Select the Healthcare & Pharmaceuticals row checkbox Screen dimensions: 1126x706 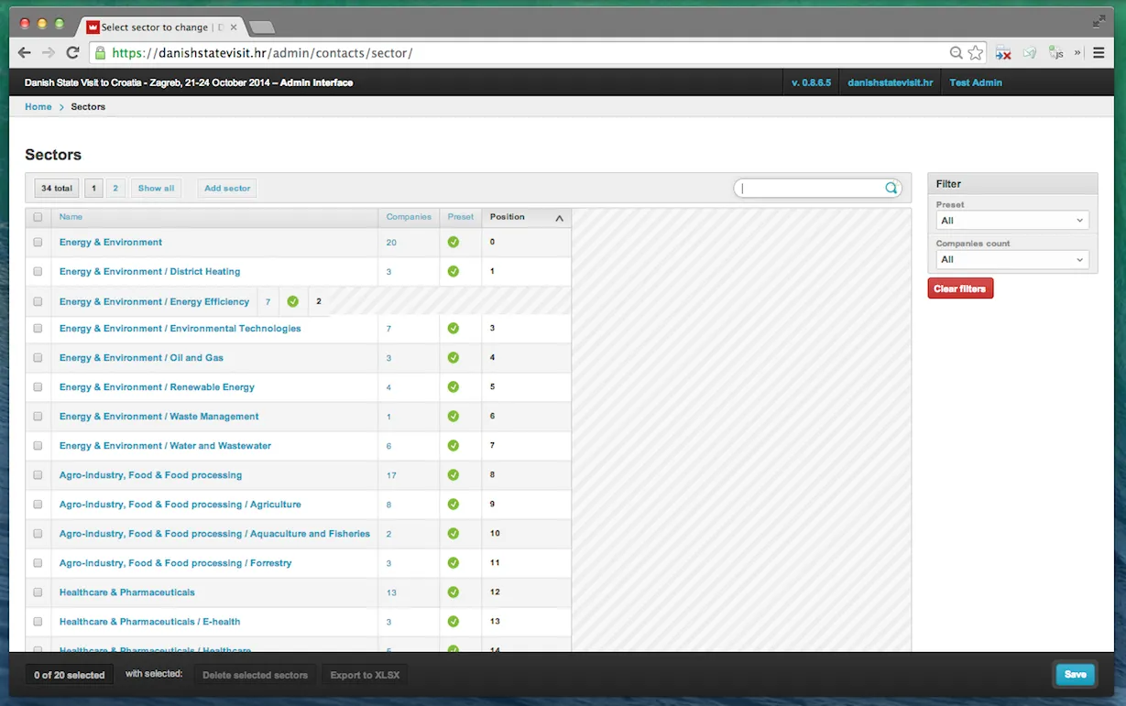(x=38, y=592)
